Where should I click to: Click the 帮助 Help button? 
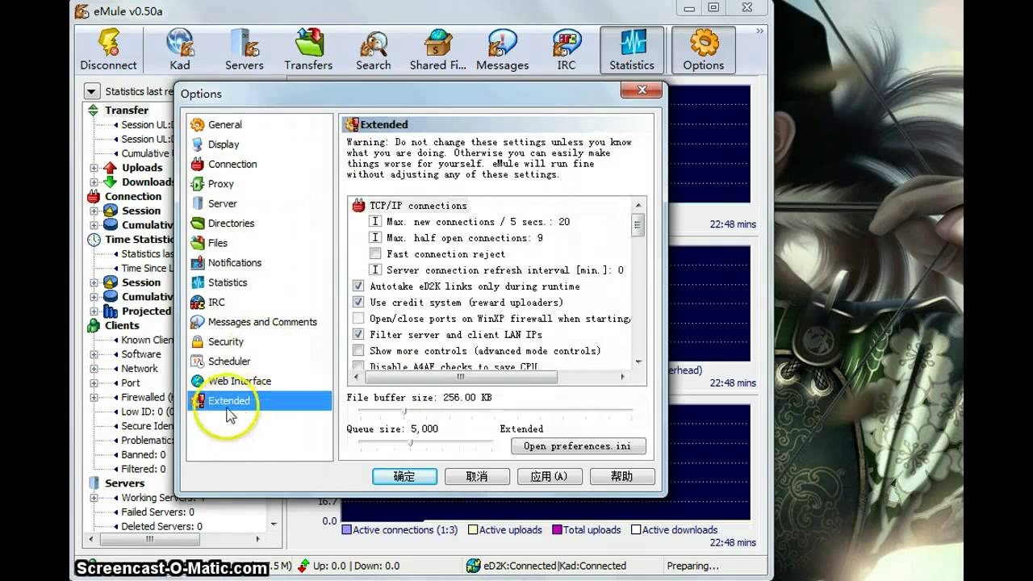pyautogui.click(x=622, y=477)
